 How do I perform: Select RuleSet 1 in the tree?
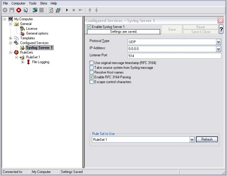[x=33, y=57]
